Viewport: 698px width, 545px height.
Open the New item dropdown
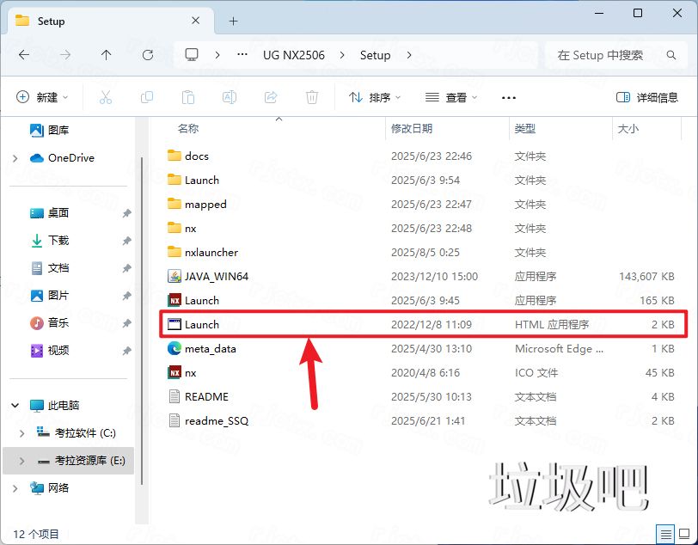click(42, 97)
